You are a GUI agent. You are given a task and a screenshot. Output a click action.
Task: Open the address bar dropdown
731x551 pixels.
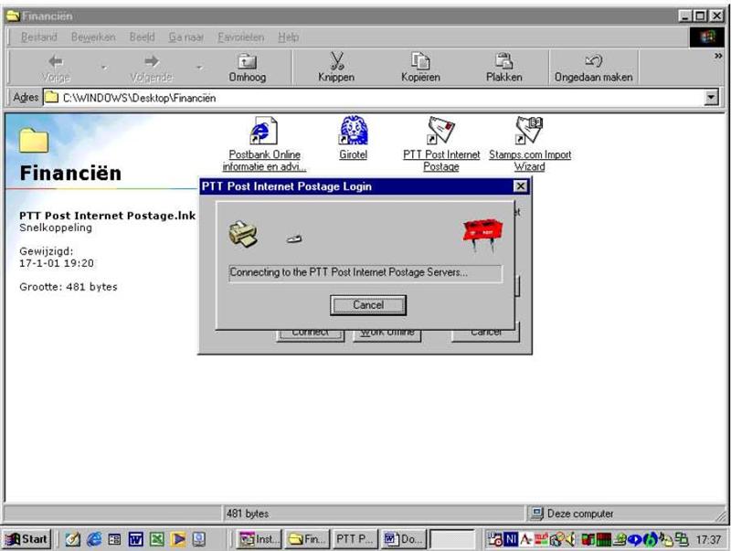(711, 98)
